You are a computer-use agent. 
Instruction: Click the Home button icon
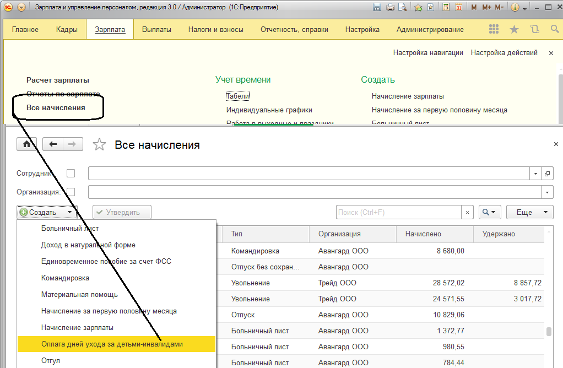click(26, 144)
